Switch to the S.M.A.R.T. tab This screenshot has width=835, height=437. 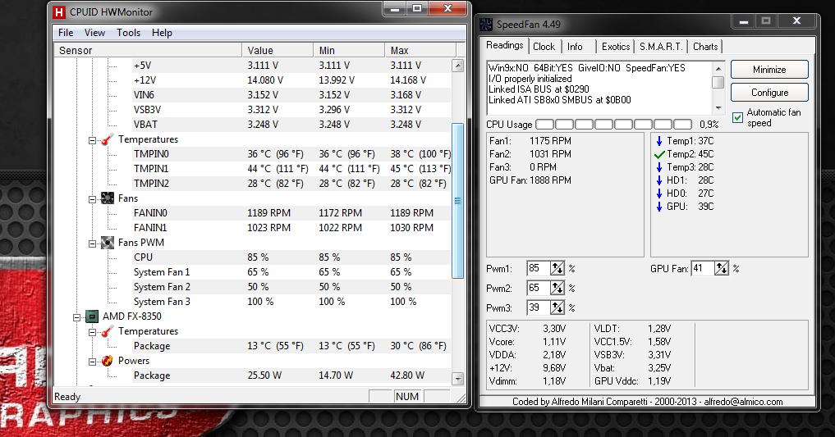(x=661, y=47)
